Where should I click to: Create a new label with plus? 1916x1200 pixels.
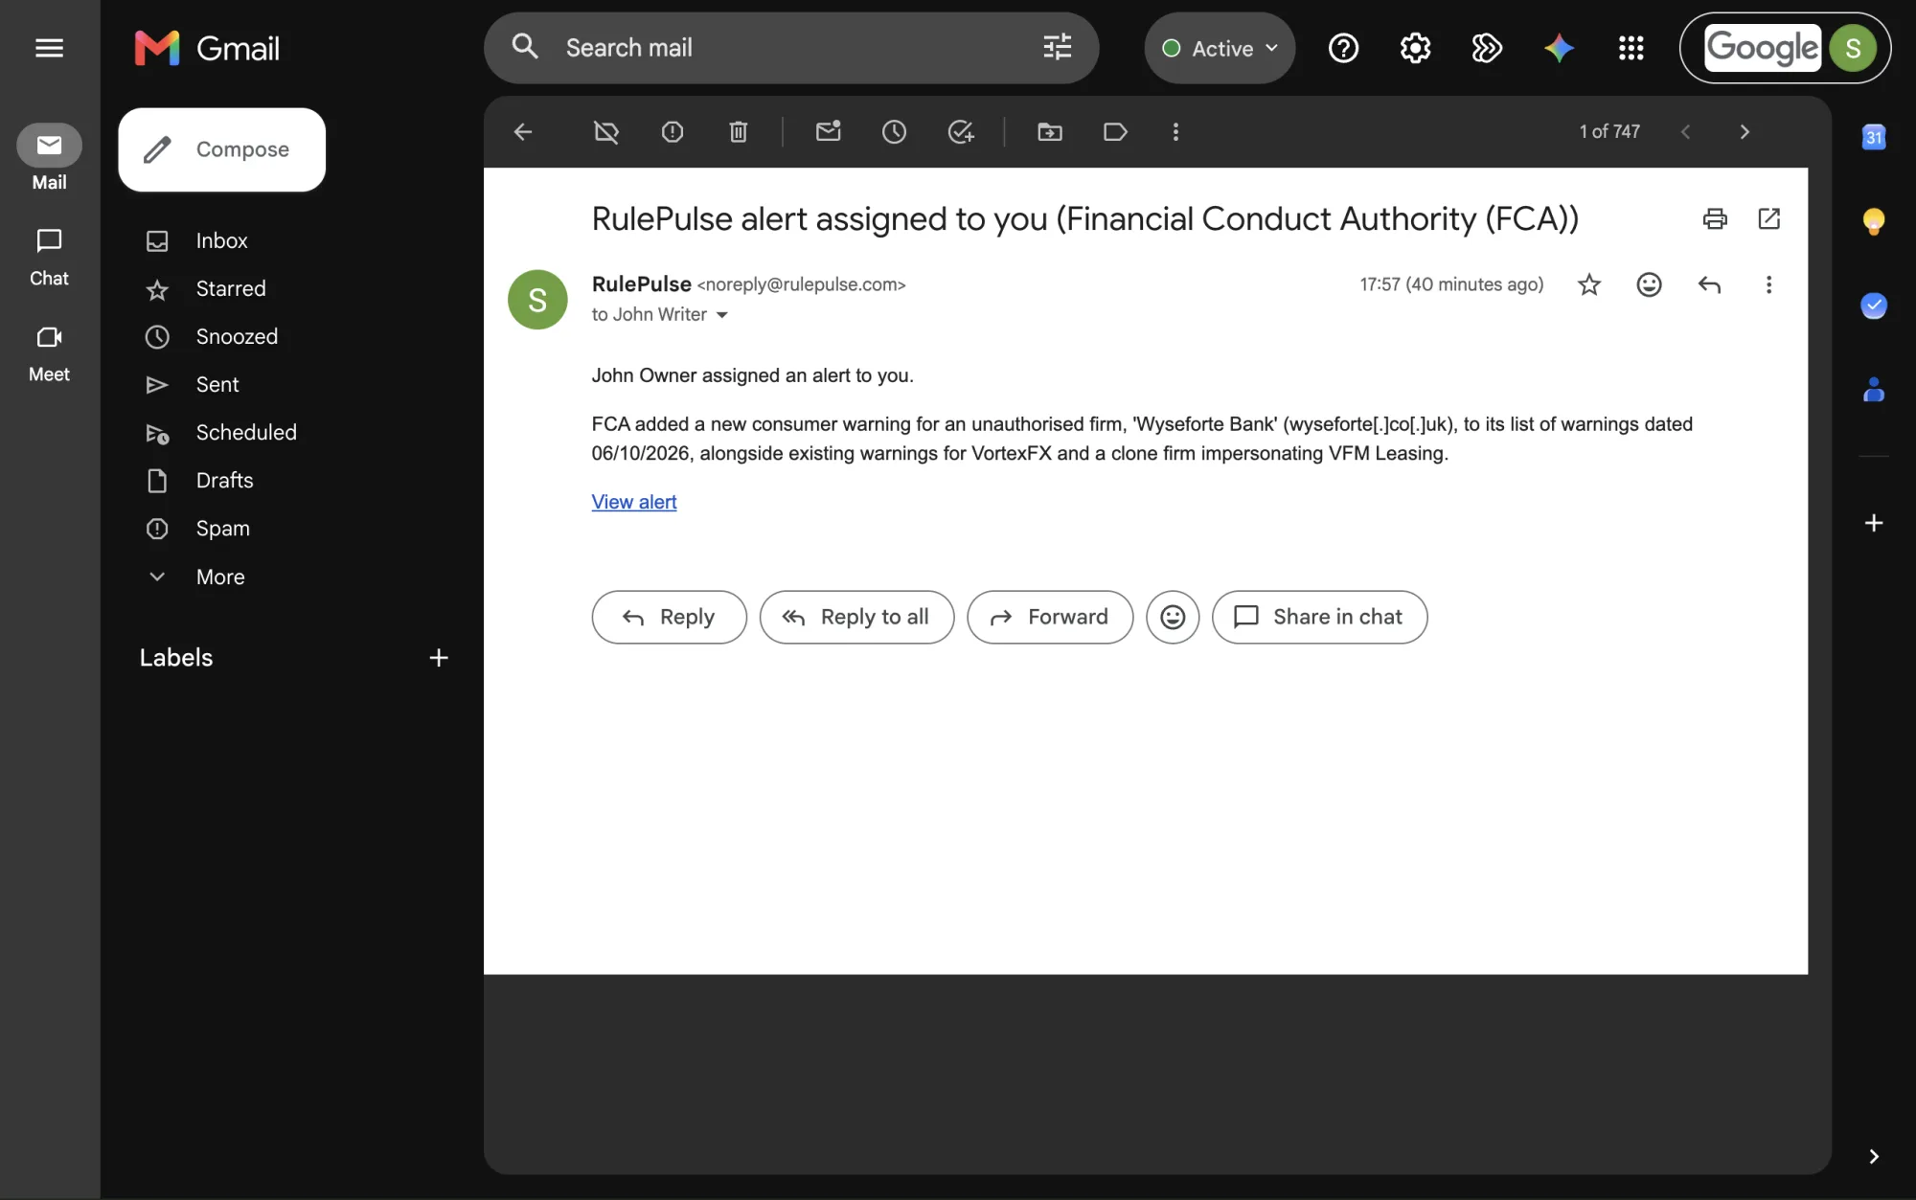[439, 658]
